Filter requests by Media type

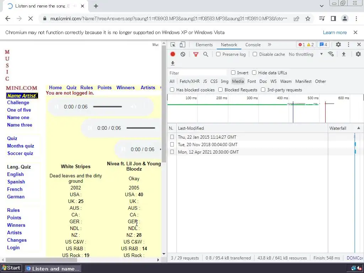(x=238, y=81)
